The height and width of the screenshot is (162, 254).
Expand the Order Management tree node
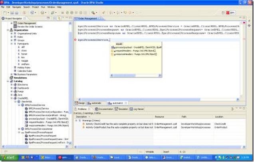(12, 23)
